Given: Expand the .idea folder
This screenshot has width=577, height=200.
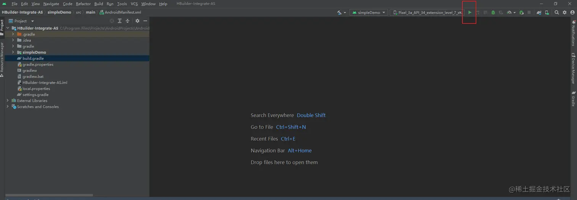Looking at the screenshot, I should tap(13, 40).
